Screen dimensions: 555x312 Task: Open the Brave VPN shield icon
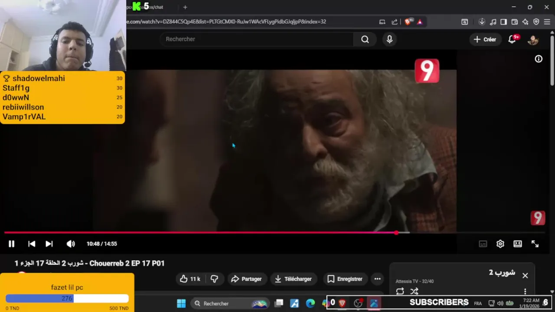click(x=536, y=22)
